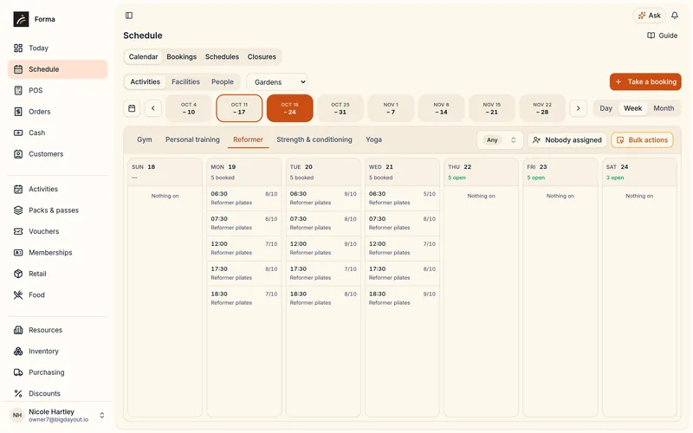Open Monday 06:30 Reformer pilates session
Viewport: 693px width, 433px height.
click(x=244, y=198)
